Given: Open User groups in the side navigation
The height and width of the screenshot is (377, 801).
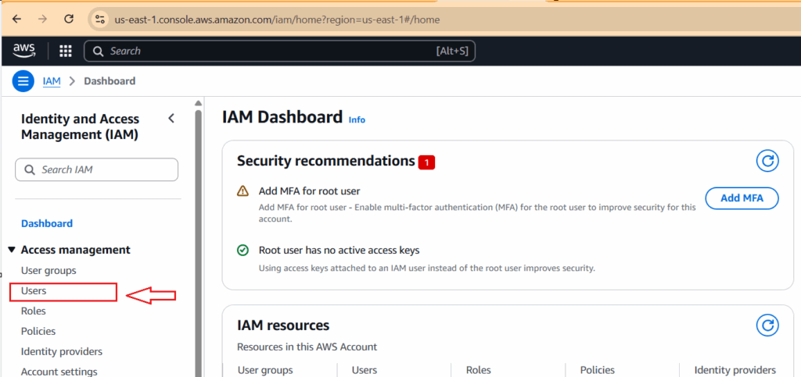Looking at the screenshot, I should pyautogui.click(x=48, y=270).
